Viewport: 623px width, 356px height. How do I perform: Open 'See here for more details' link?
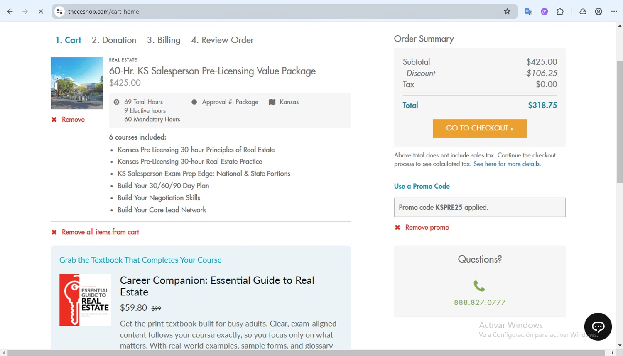[x=507, y=164]
